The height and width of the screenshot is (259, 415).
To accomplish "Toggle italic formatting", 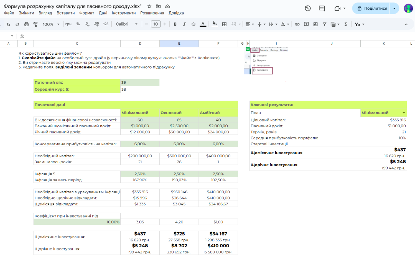I will pos(184,24).
